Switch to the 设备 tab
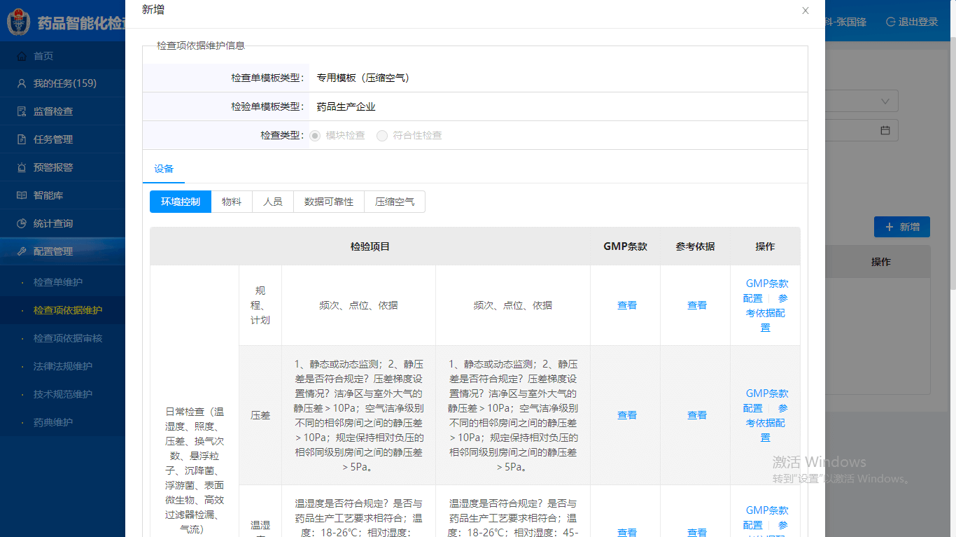 click(x=164, y=169)
